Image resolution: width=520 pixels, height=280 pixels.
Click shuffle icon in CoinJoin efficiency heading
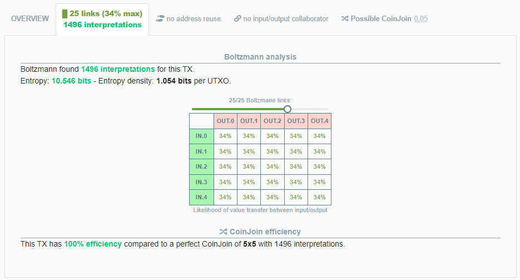point(223,232)
